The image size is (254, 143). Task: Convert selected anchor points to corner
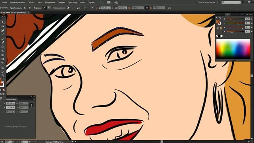point(25,8)
